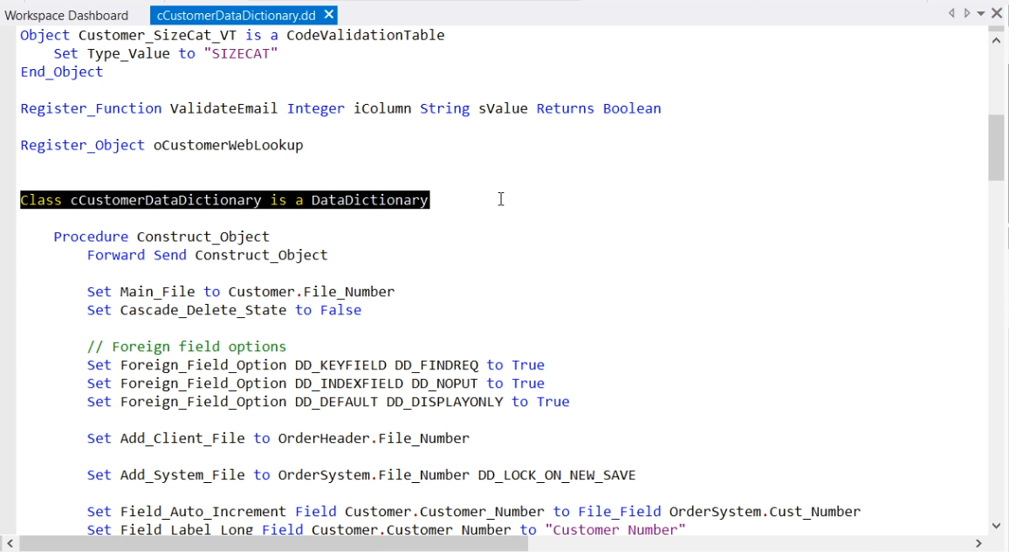1009x552 pixels.
Task: Close the cCustomerDataDictionary.dd tab
Action: tap(328, 15)
